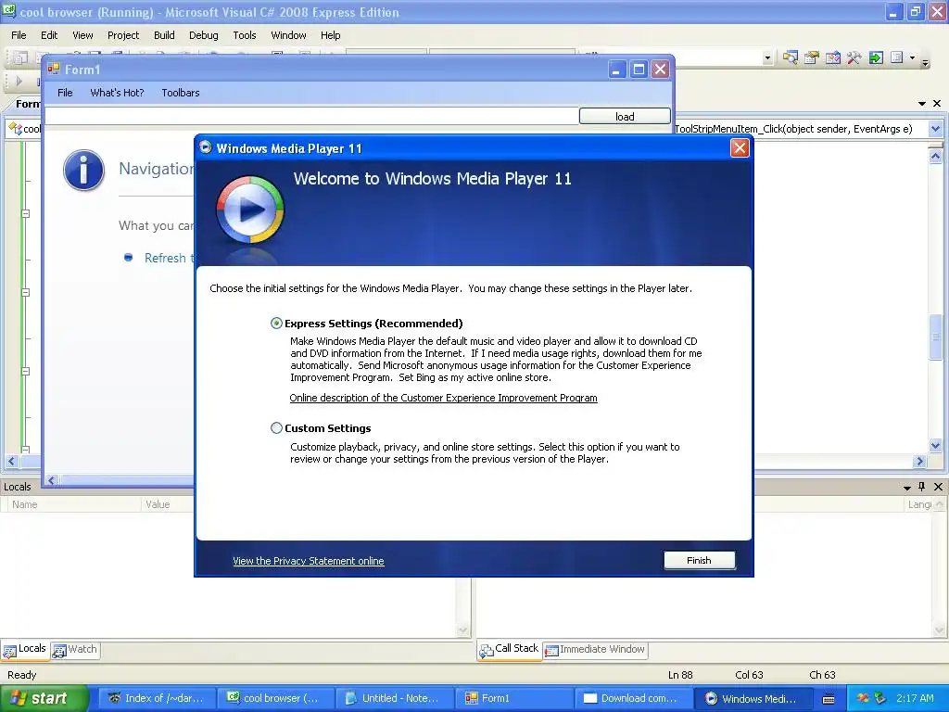The height and width of the screenshot is (712, 949).
Task: Open the File menu in Form1 window
Action: (x=65, y=93)
